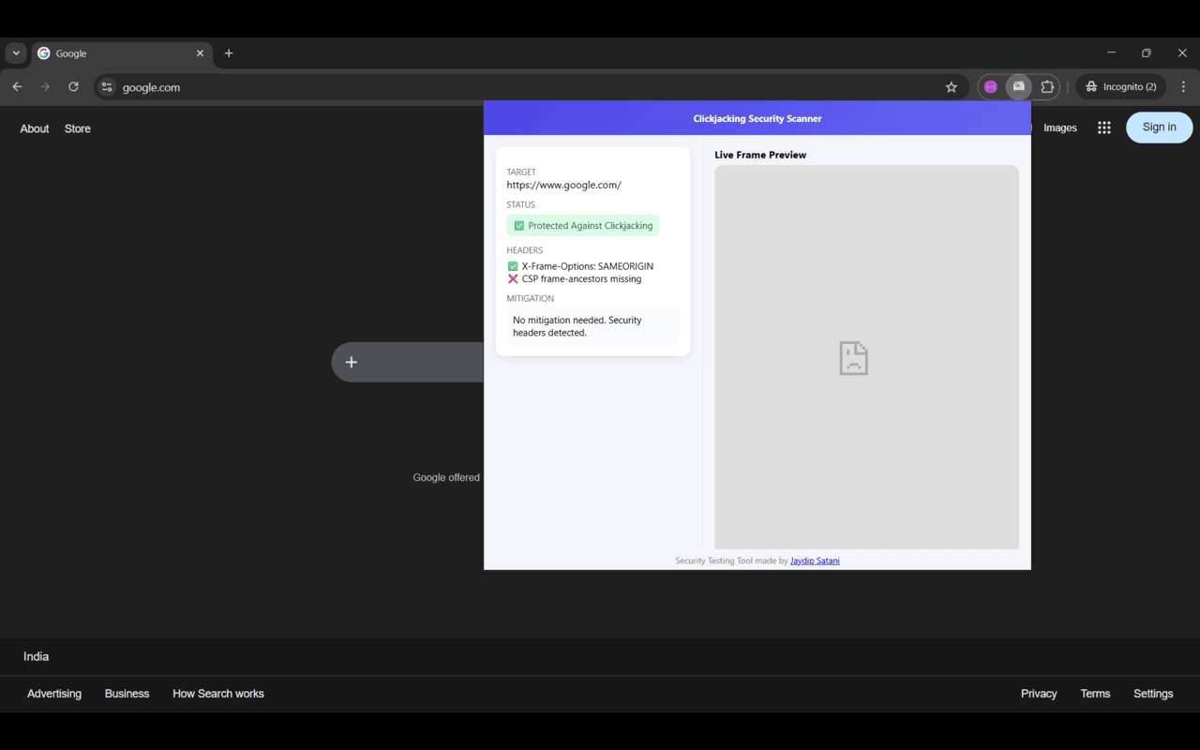Viewport: 1200px width, 750px height.
Task: Click the Live Frame Preview heading
Action: point(760,155)
